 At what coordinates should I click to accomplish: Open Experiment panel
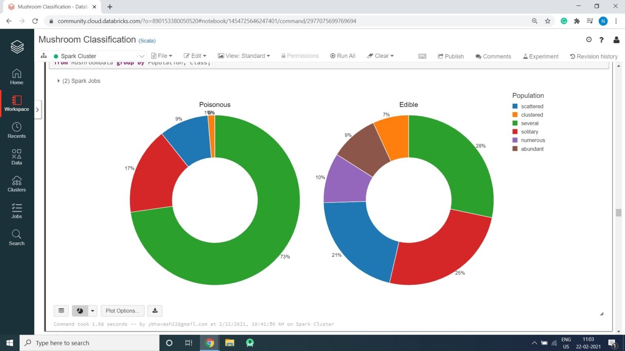(x=541, y=56)
